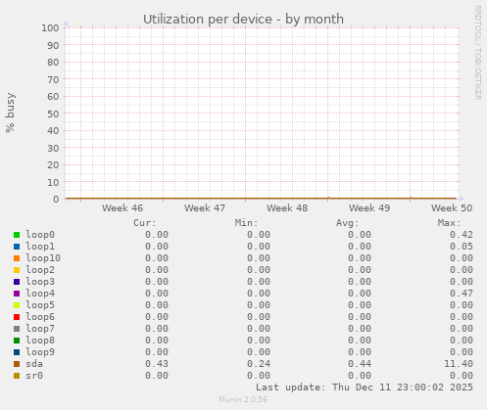Click the 'Max:' column header
Image resolution: width=487 pixels, height=410 pixels.
click(449, 223)
